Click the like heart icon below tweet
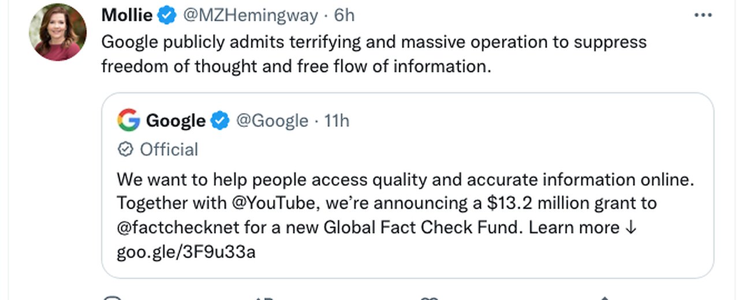 point(428,298)
